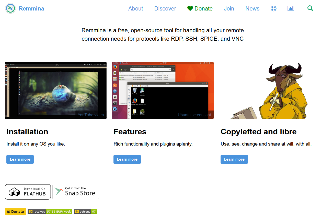Open the YouTube video thumbnail
Screen dimensions: 321x220
click(x=56, y=90)
